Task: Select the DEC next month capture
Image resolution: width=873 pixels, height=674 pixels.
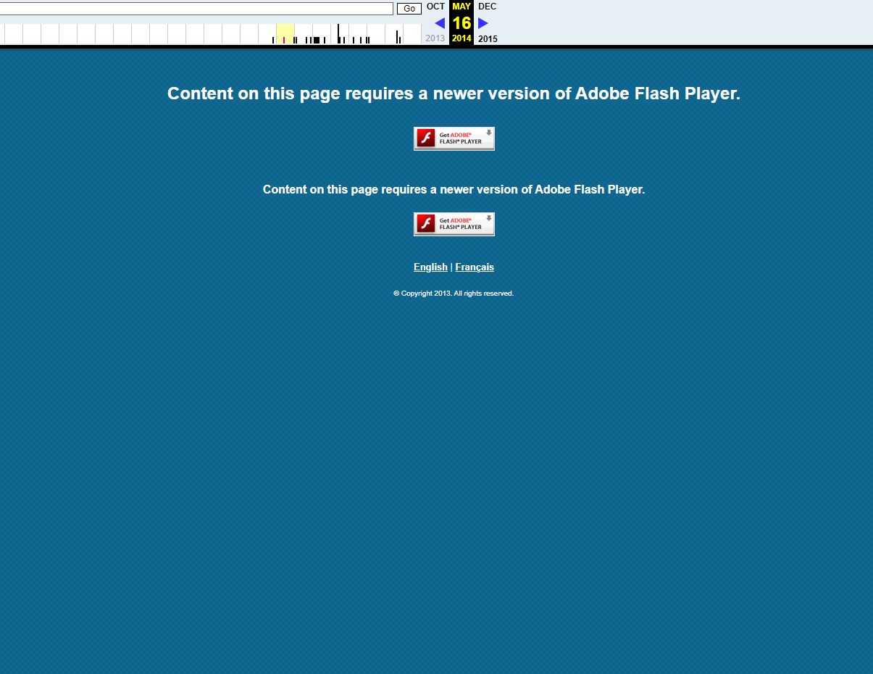Action: (x=488, y=7)
